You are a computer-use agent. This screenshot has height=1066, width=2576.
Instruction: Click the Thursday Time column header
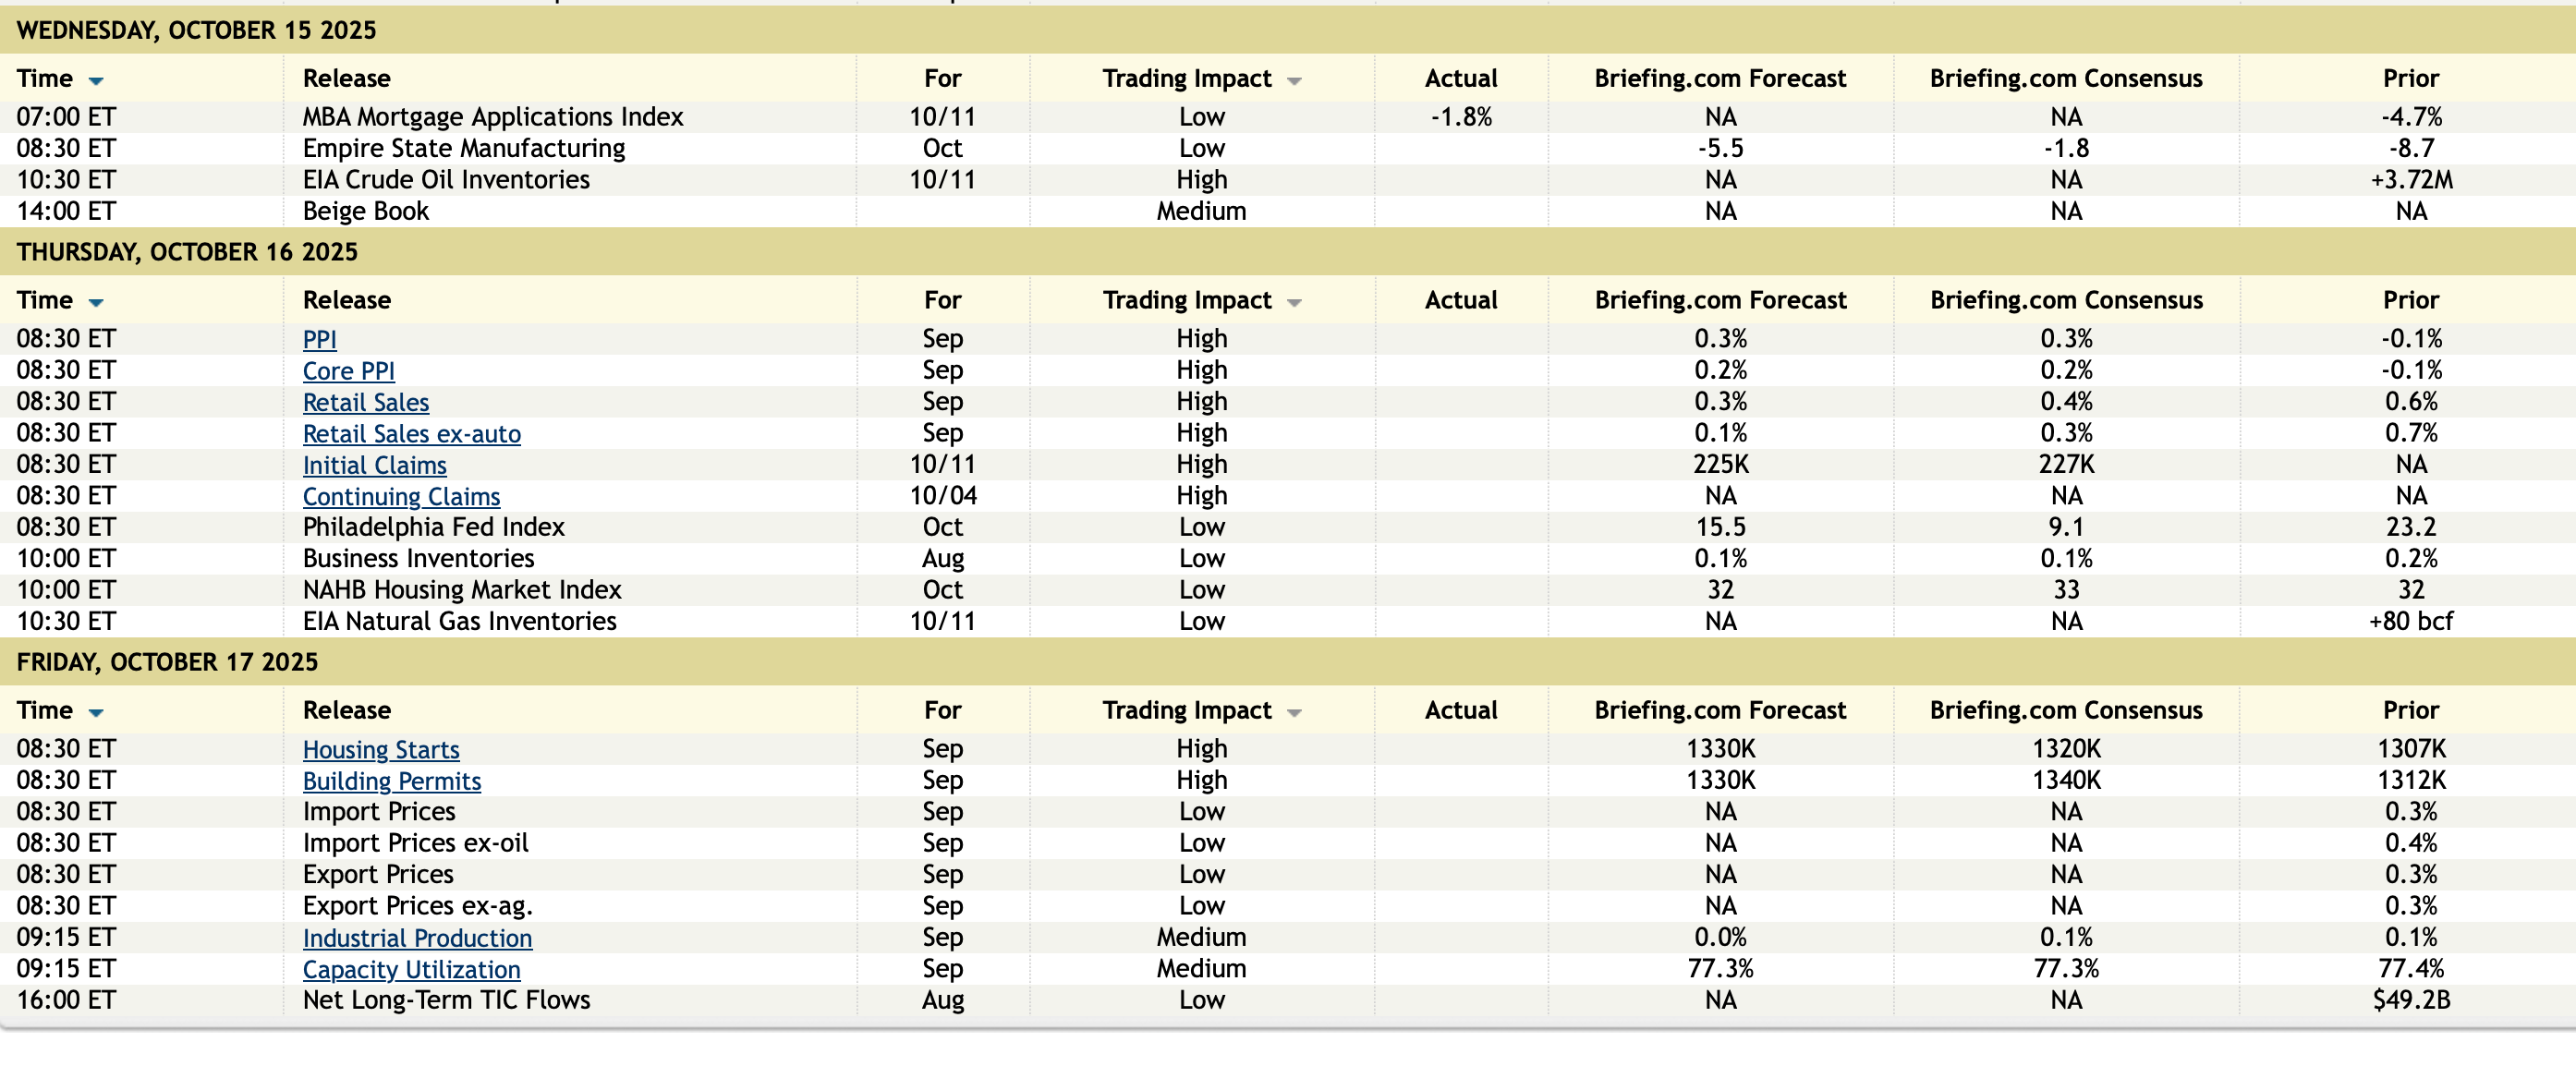tap(45, 300)
